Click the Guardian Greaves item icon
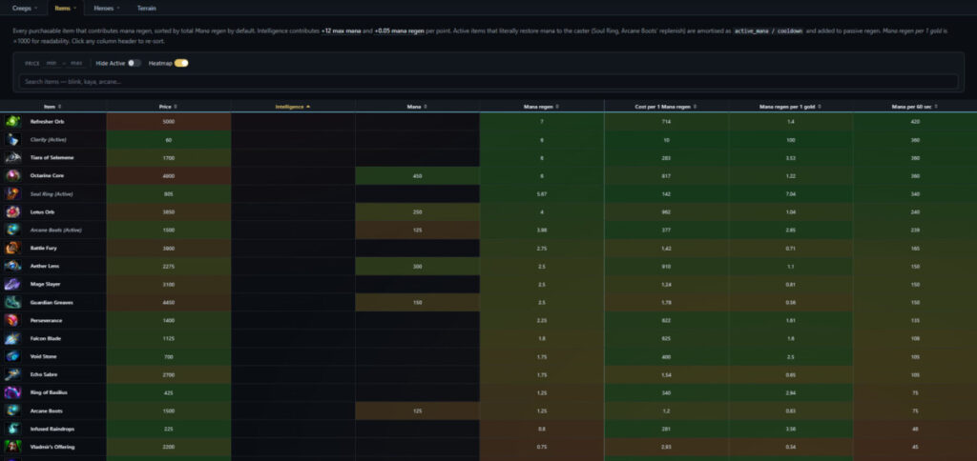Image resolution: width=977 pixels, height=461 pixels. coord(12,302)
